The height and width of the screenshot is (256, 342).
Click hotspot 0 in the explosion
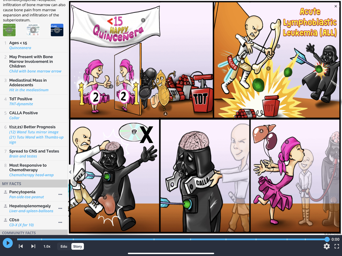click(268, 68)
